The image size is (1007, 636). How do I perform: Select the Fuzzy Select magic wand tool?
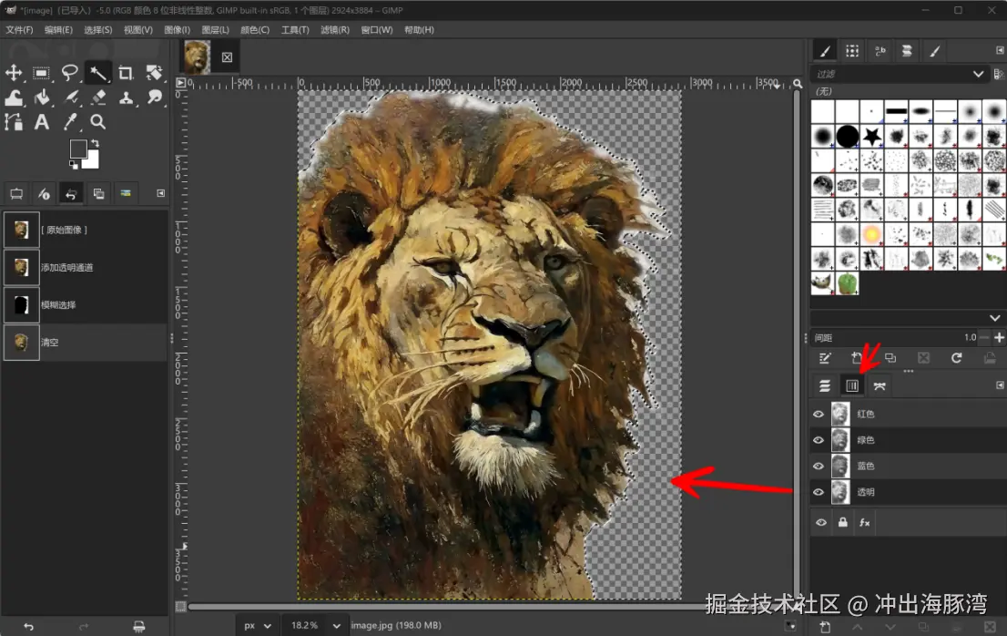tap(97, 73)
